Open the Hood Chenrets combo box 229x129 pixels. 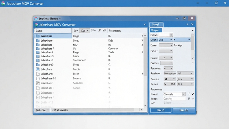pyautogui.click(x=174, y=94)
